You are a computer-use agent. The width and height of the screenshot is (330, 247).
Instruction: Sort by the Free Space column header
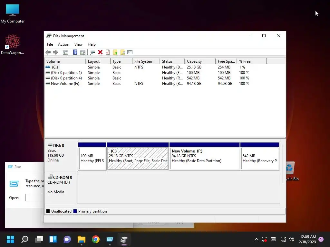226,61
